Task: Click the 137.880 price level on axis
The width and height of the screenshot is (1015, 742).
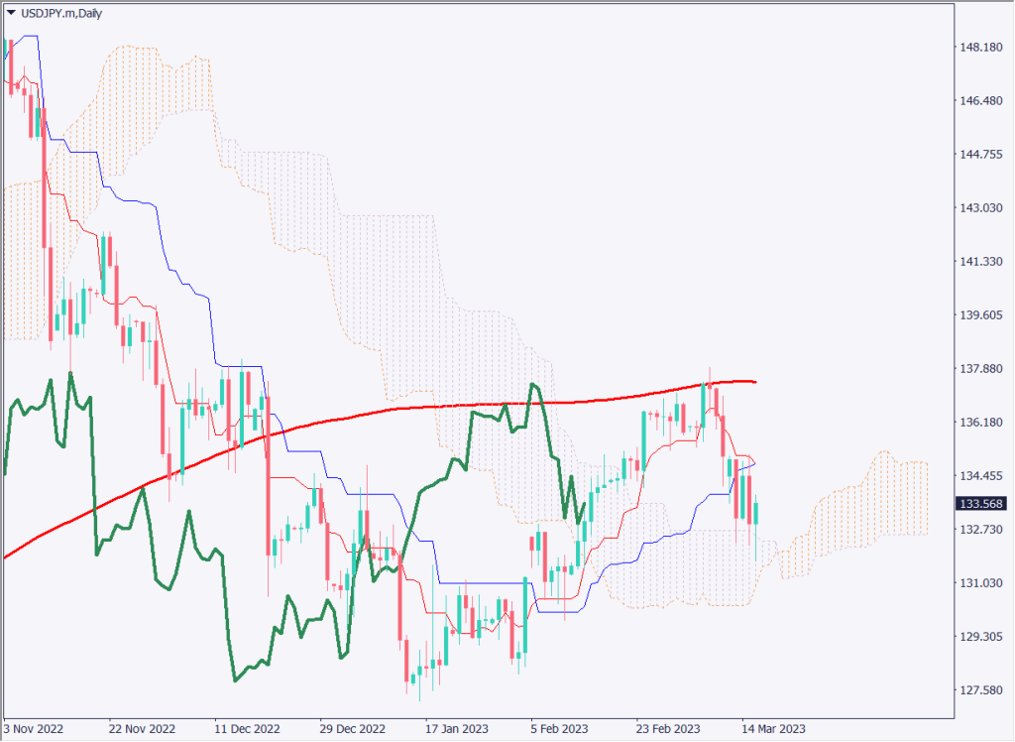Action: click(x=977, y=368)
